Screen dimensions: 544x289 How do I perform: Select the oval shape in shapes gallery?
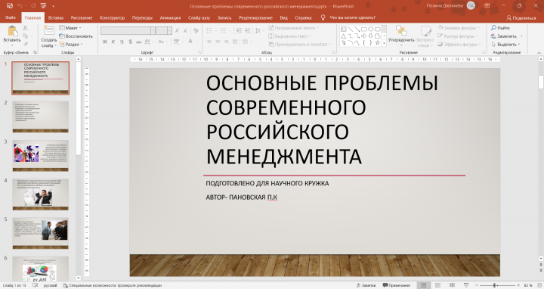point(370,30)
